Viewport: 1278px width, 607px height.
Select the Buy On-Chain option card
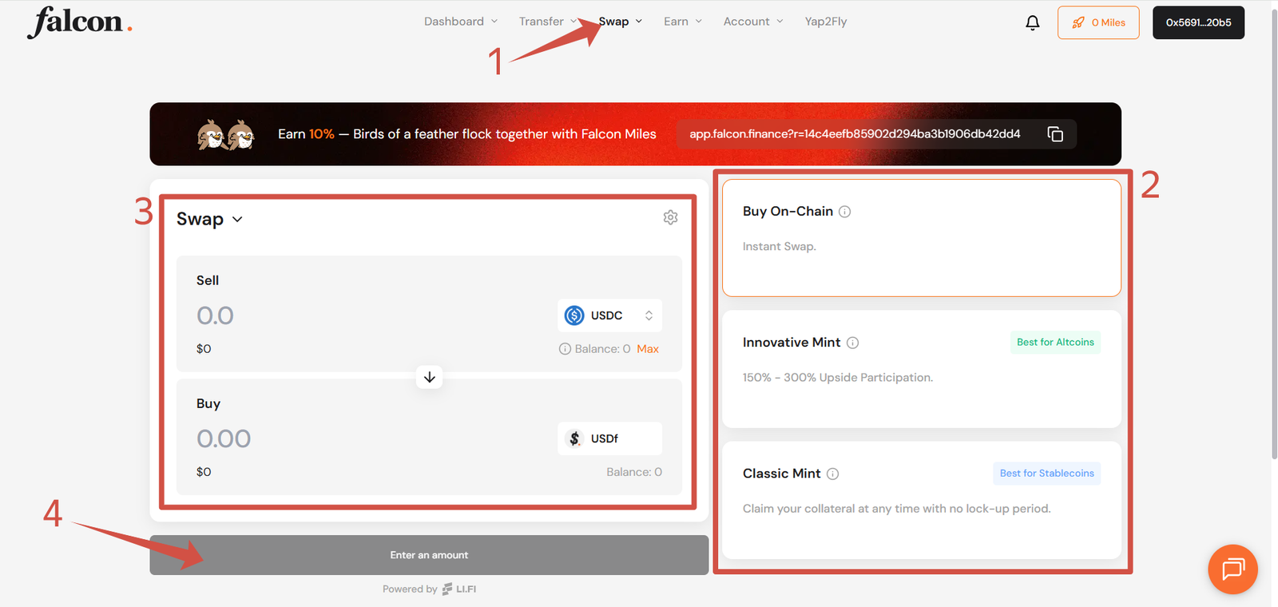[921, 238]
